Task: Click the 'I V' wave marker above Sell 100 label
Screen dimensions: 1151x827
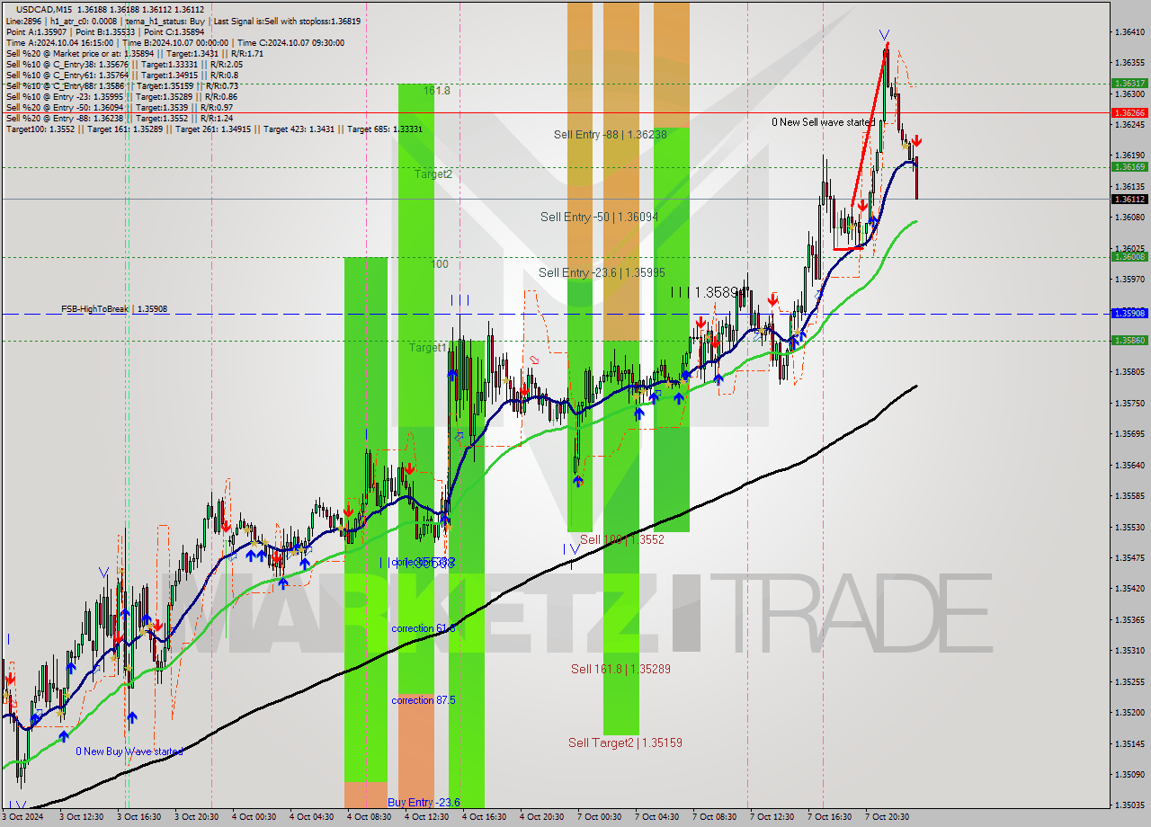Action: click(571, 548)
